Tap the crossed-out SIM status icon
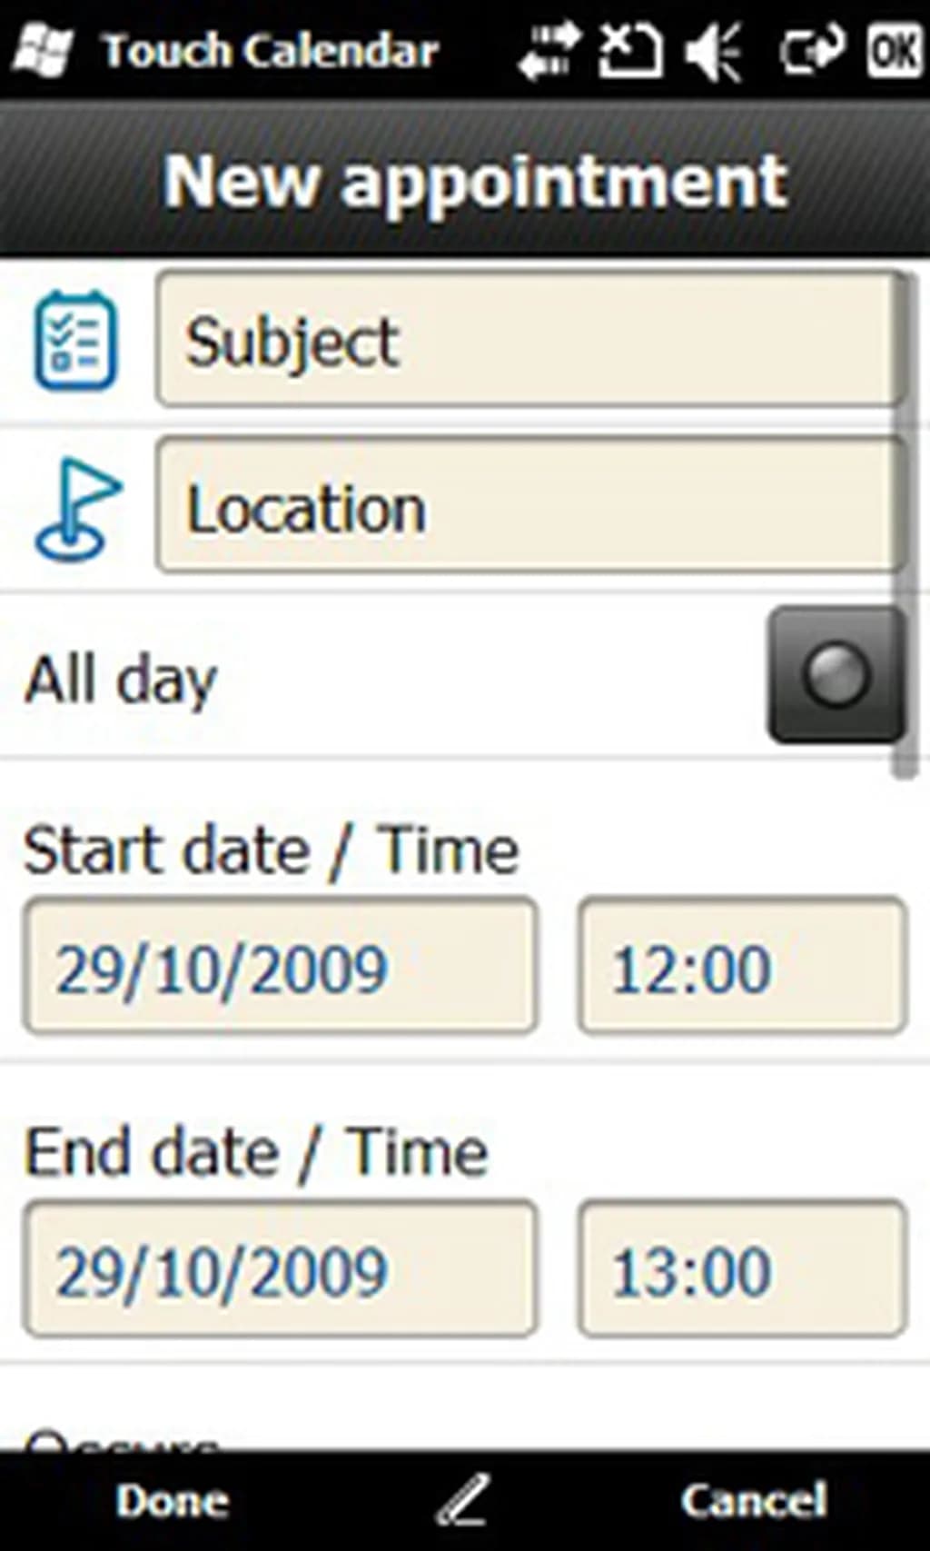This screenshot has width=930, height=1551. [x=629, y=50]
